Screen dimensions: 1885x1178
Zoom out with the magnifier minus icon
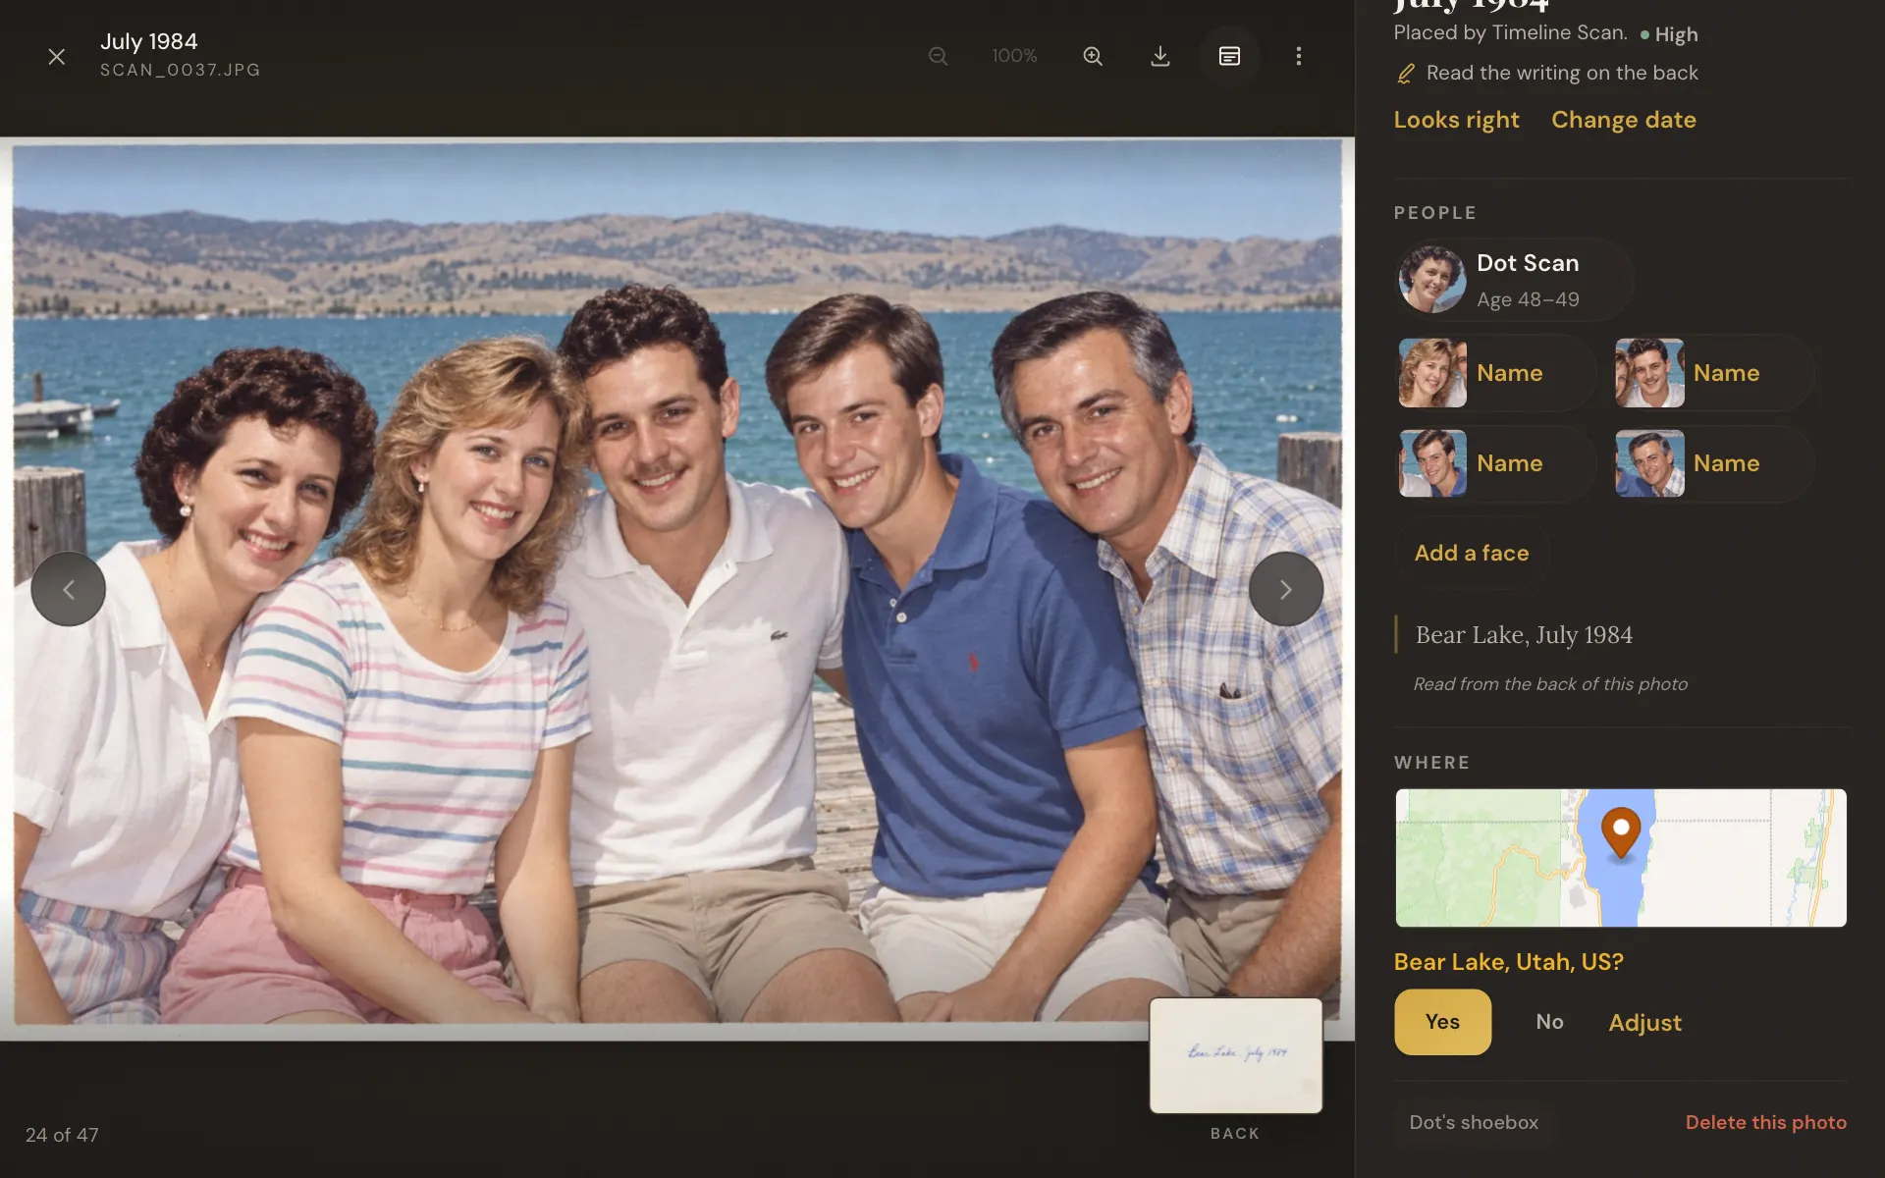[939, 56]
